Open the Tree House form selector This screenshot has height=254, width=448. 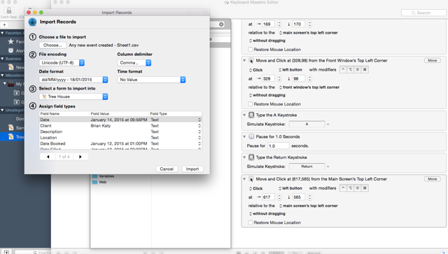(73, 97)
